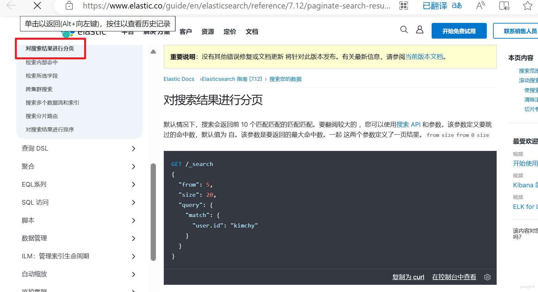
Task: Open the ELK for video link
Action: click(525, 207)
